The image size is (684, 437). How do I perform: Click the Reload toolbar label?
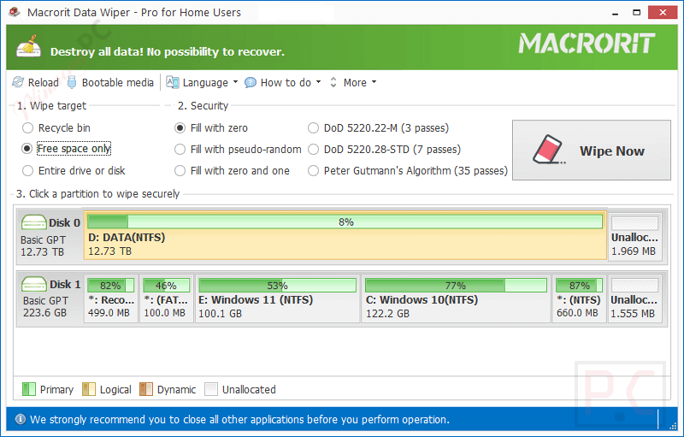tap(44, 82)
